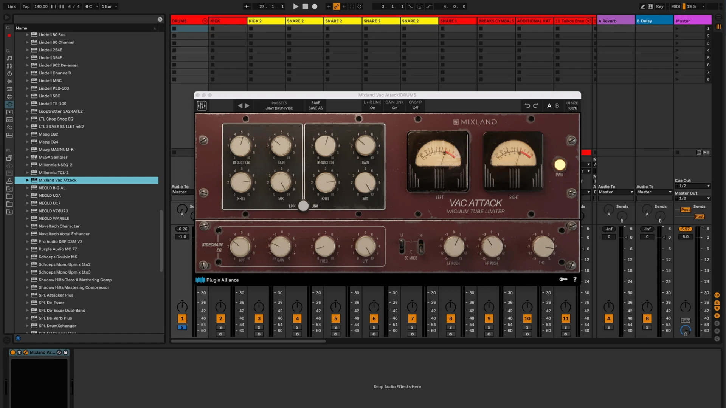Open the Clips category in browser sidebar
The width and height of the screenshot is (726, 408).
pyautogui.click(x=9, y=112)
